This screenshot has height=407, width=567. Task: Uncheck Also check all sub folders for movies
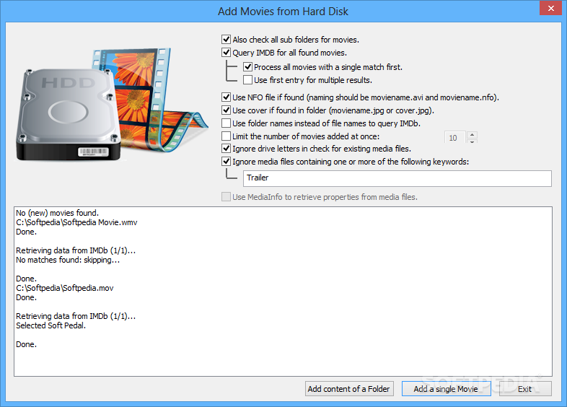pyautogui.click(x=226, y=40)
